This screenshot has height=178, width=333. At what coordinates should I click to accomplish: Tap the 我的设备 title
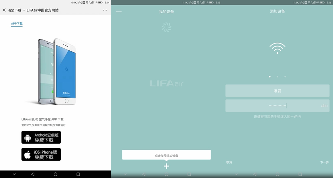(x=166, y=12)
